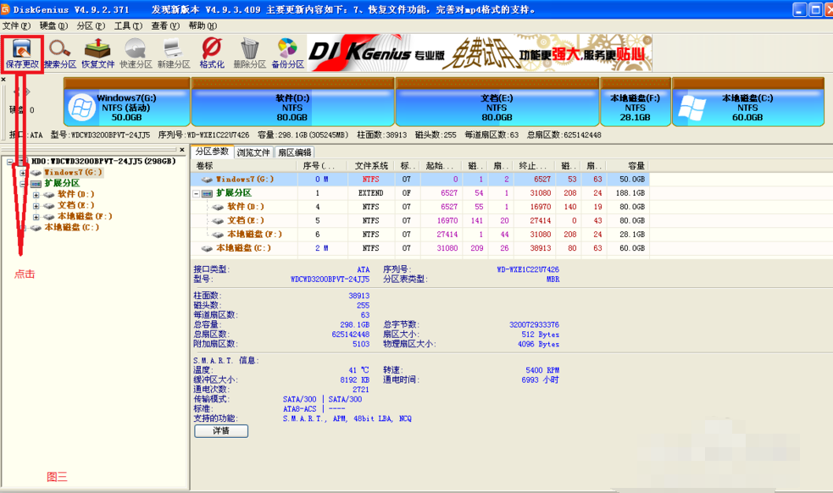Click the drive icon beside 文档(E:) in tree
This screenshot has width=833, height=493.
click(49, 205)
